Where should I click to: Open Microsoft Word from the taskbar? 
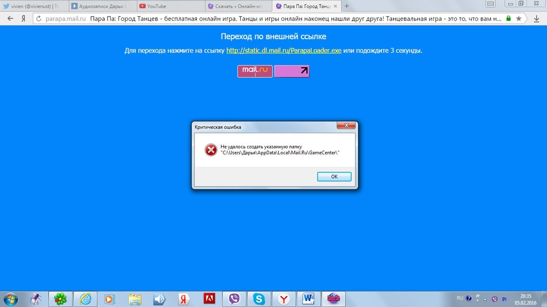[309, 299]
